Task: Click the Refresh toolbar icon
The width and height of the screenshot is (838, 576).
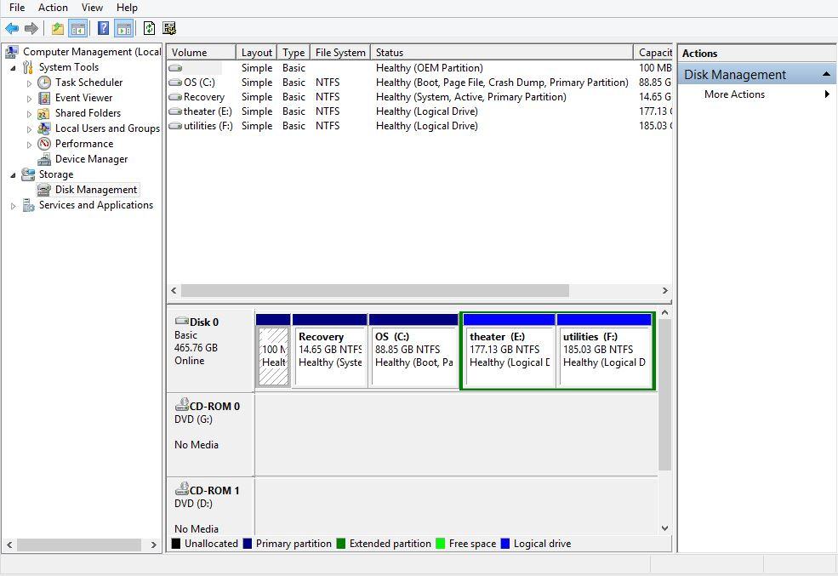Action: [x=149, y=28]
